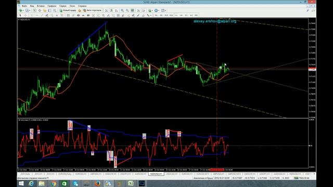Open Internet Explorer from the taskbar
Image resolution: width=333 pixels, height=187 pixels.
31,183
